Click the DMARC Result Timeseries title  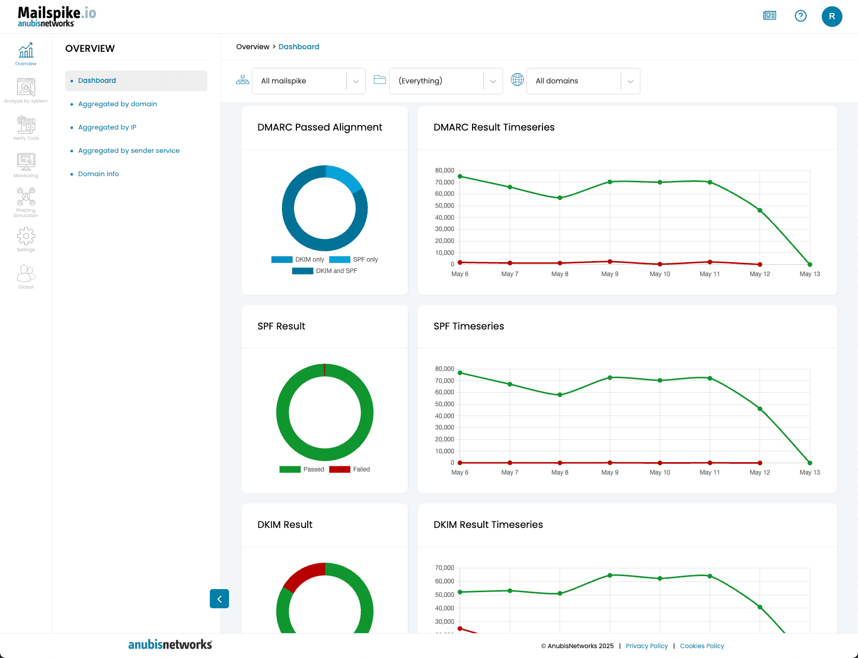(494, 127)
